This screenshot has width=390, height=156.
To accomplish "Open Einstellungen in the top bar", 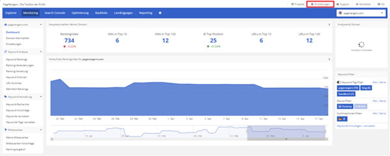I will click(320, 4).
